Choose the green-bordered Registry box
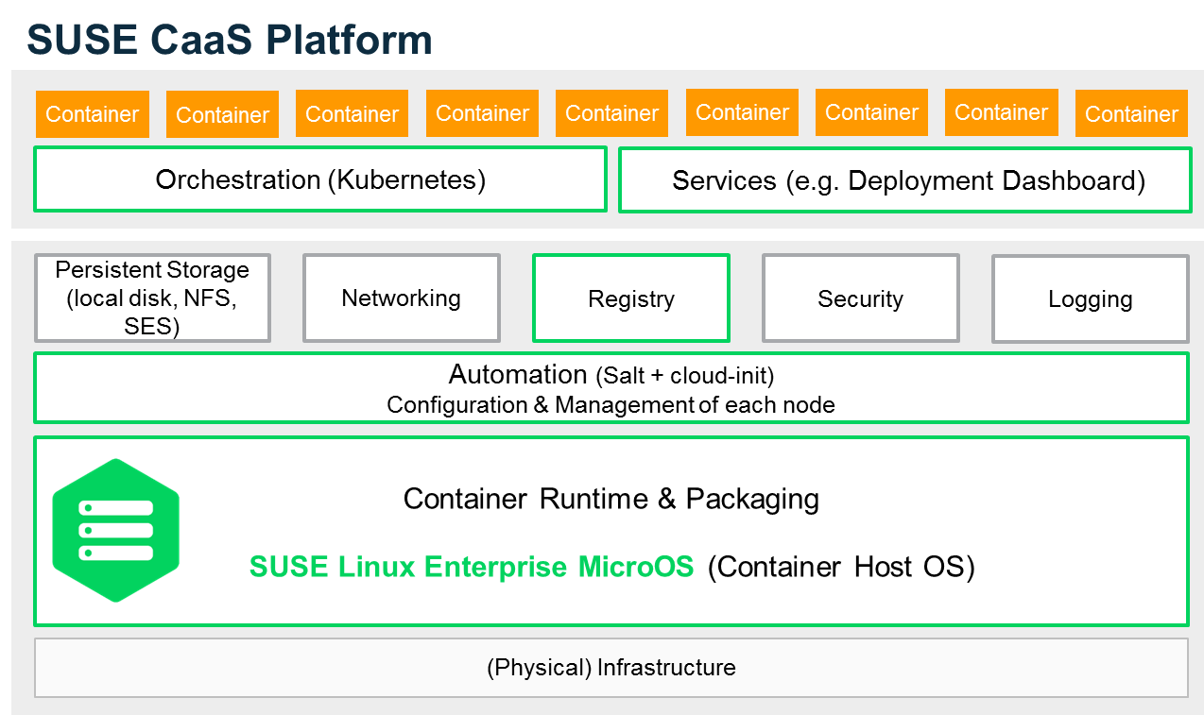 point(631,298)
